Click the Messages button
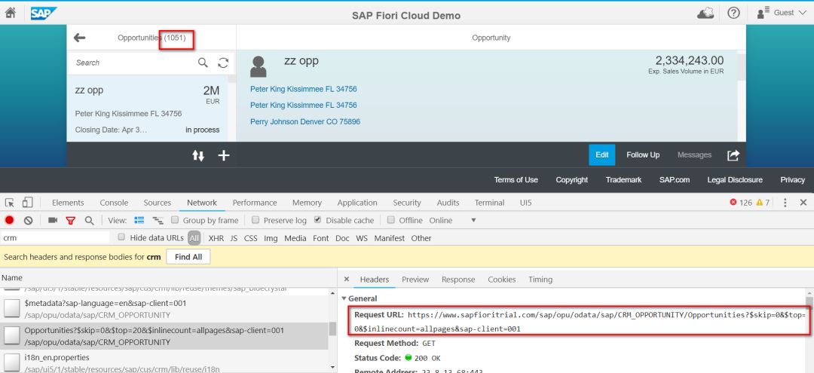 [694, 154]
